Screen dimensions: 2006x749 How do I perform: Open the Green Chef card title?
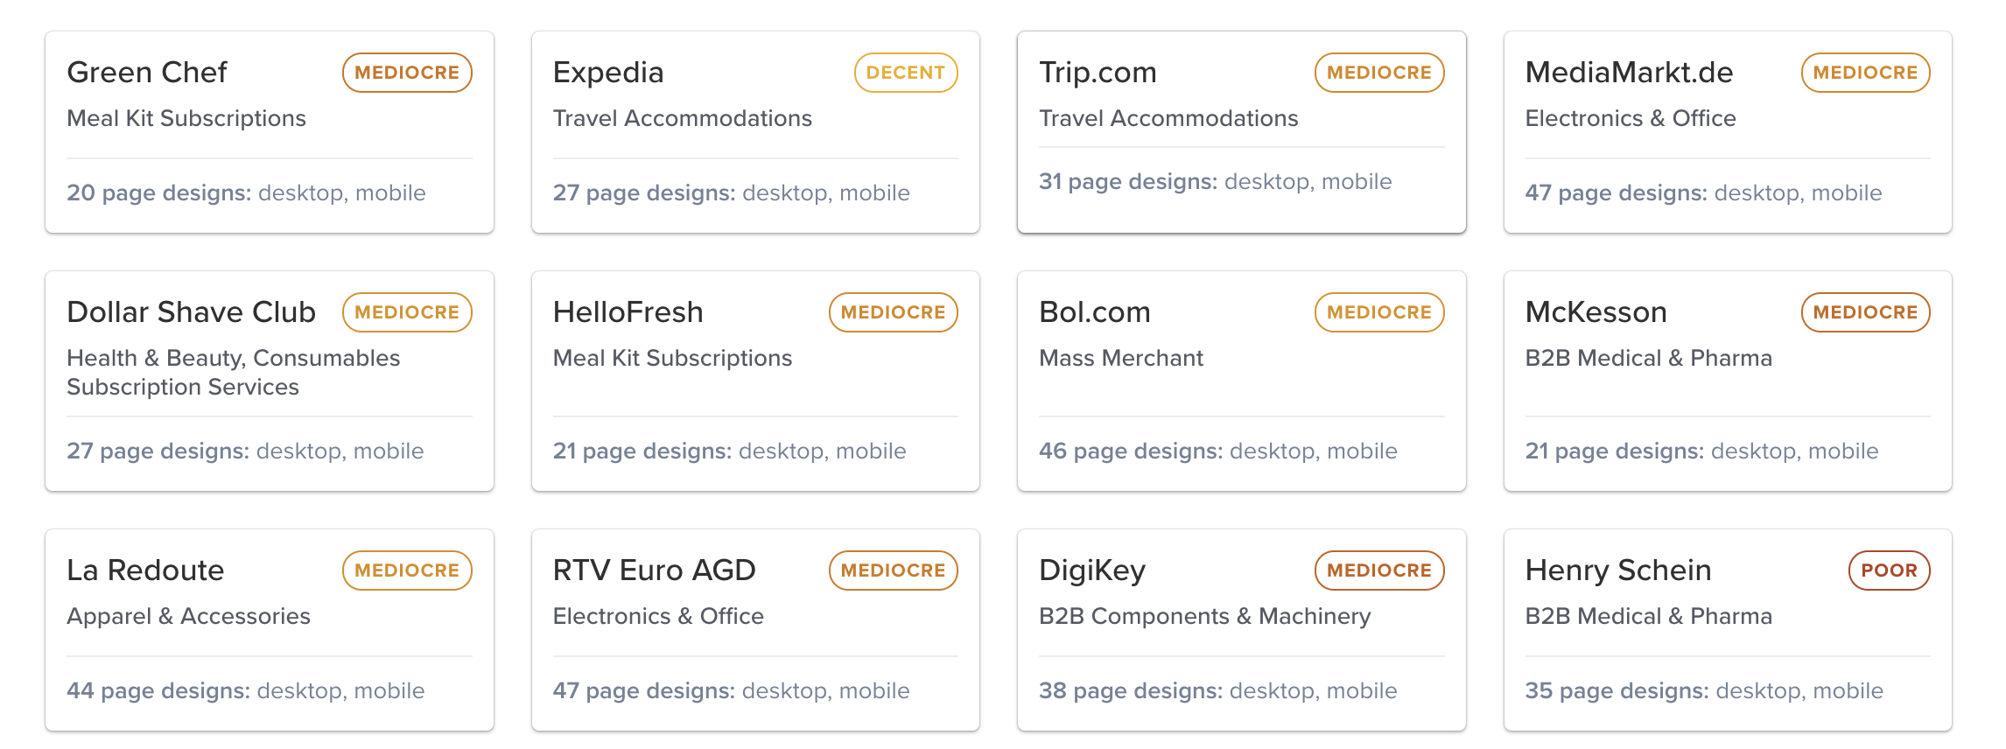point(146,73)
